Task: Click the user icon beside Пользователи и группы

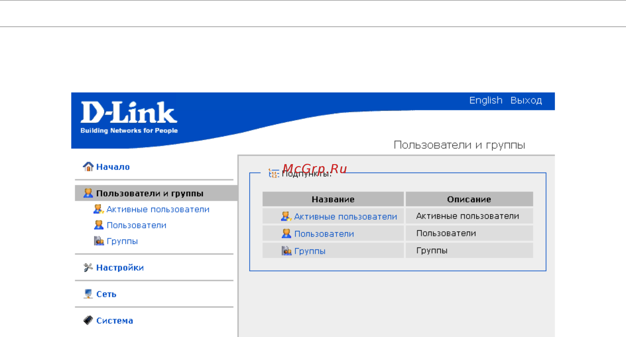Action: (x=88, y=193)
